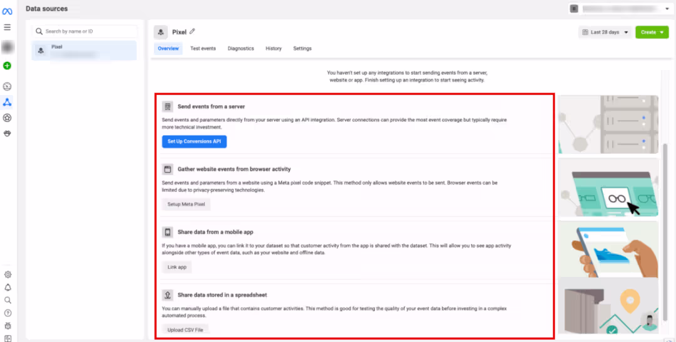Screen dimensions: 676x342
Task: Click the bottom layout panel icon in sidebar
Action: 8,338
